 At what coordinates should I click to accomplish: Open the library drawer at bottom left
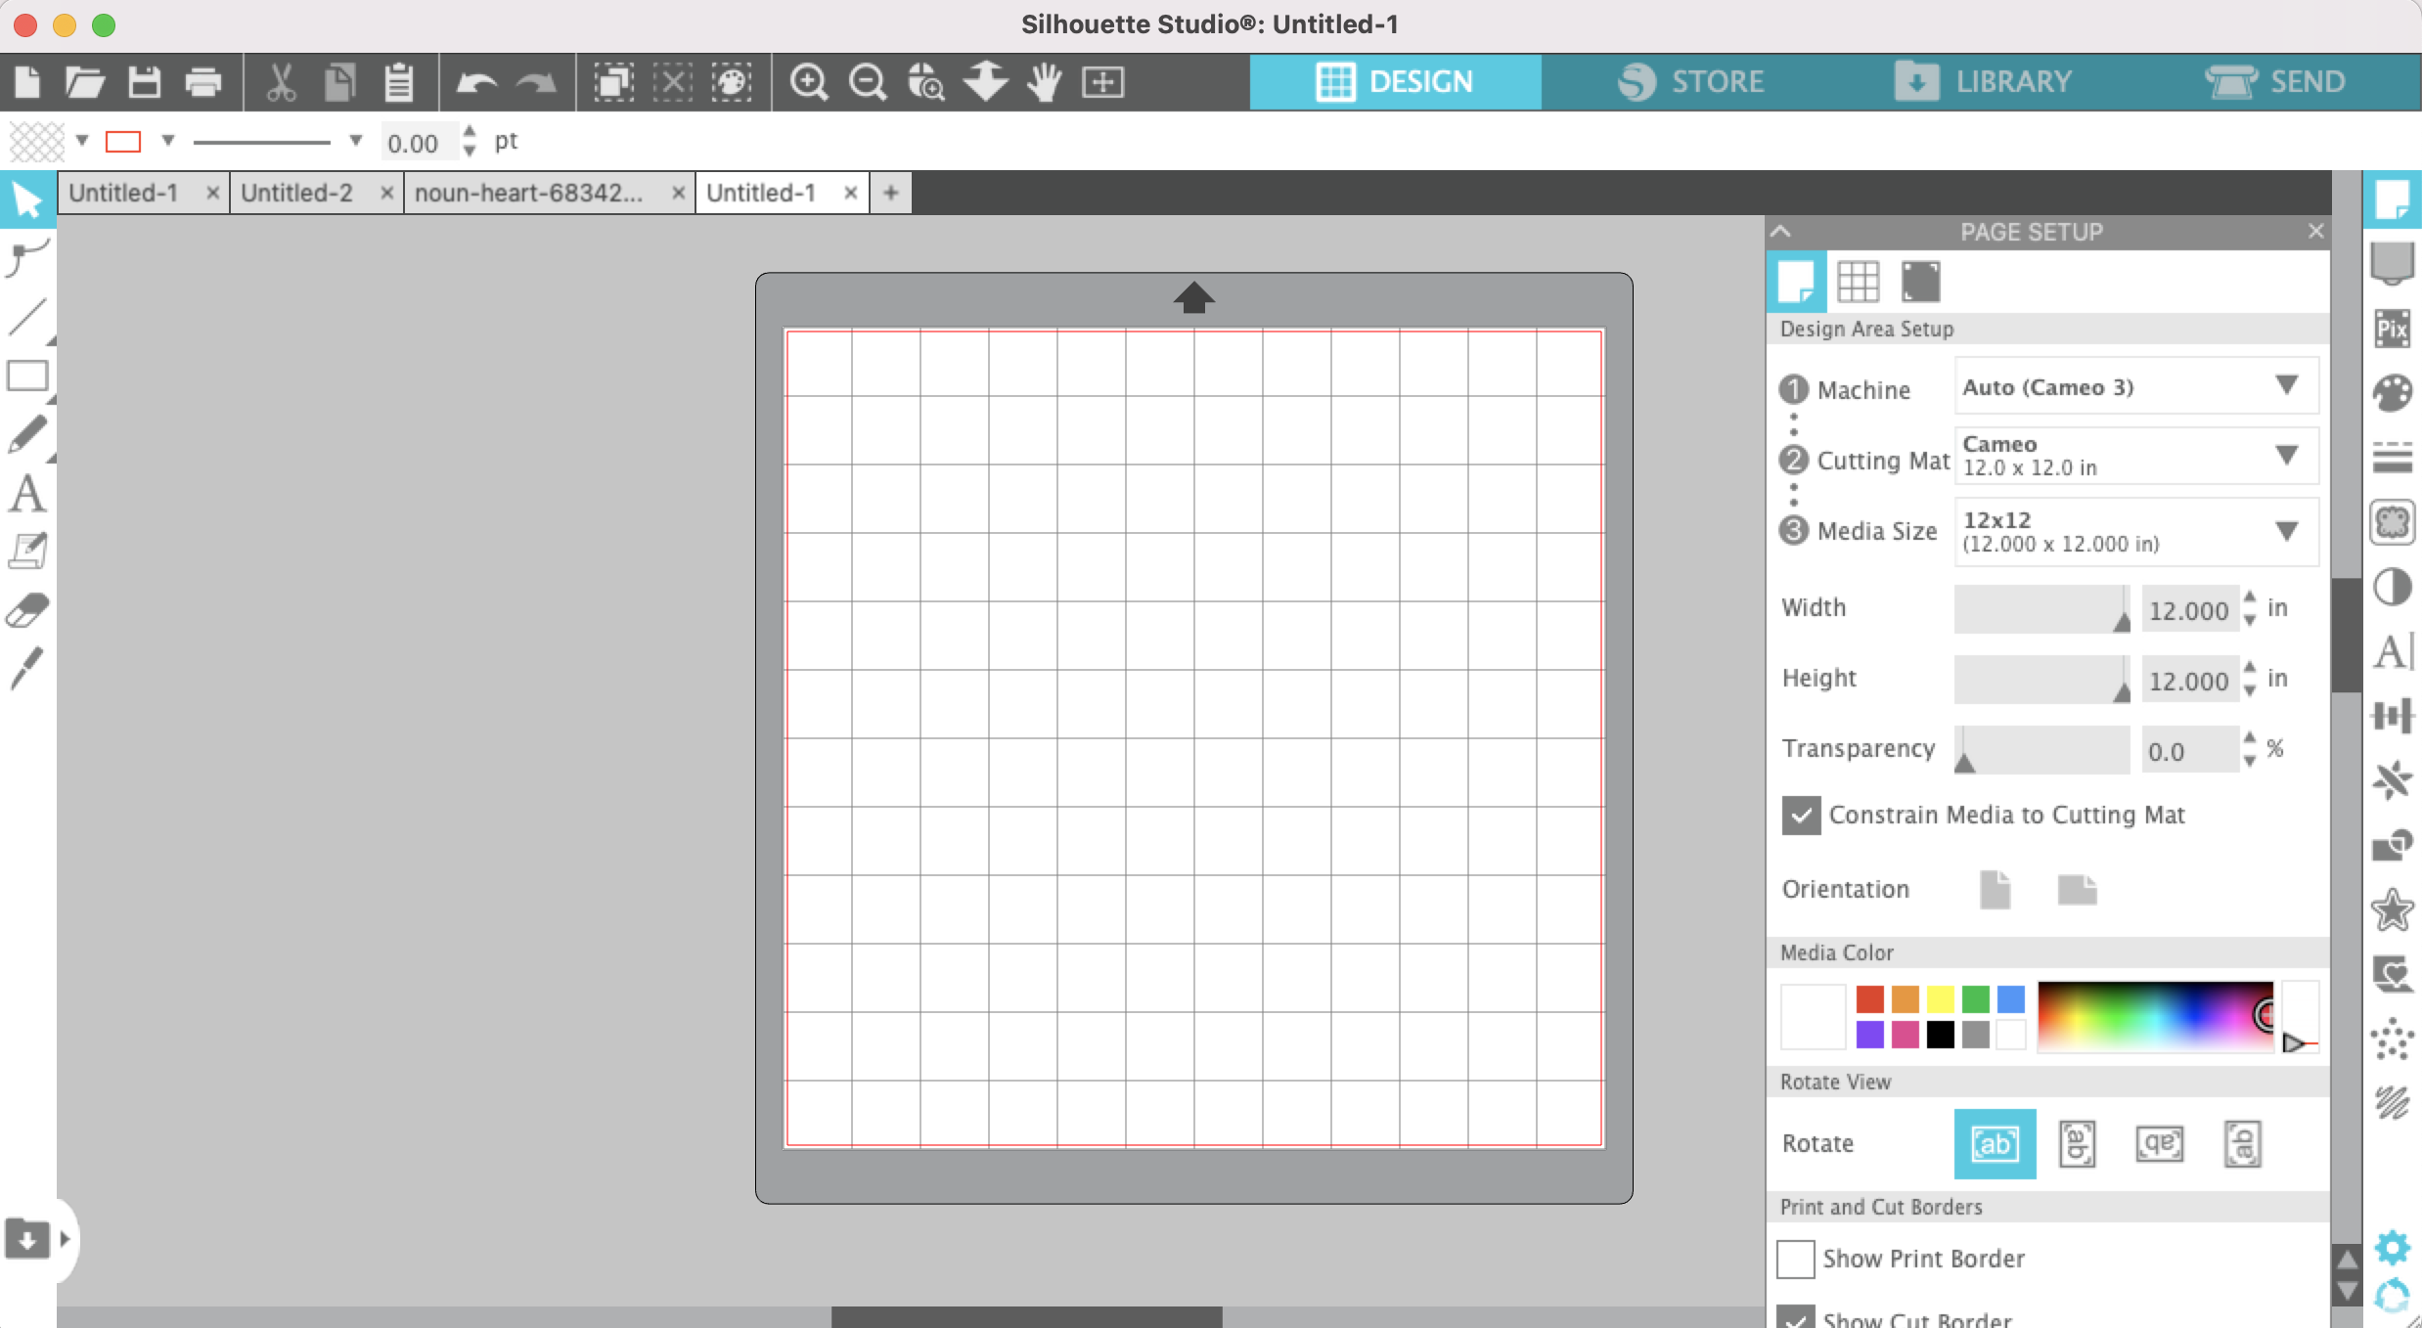coord(27,1239)
